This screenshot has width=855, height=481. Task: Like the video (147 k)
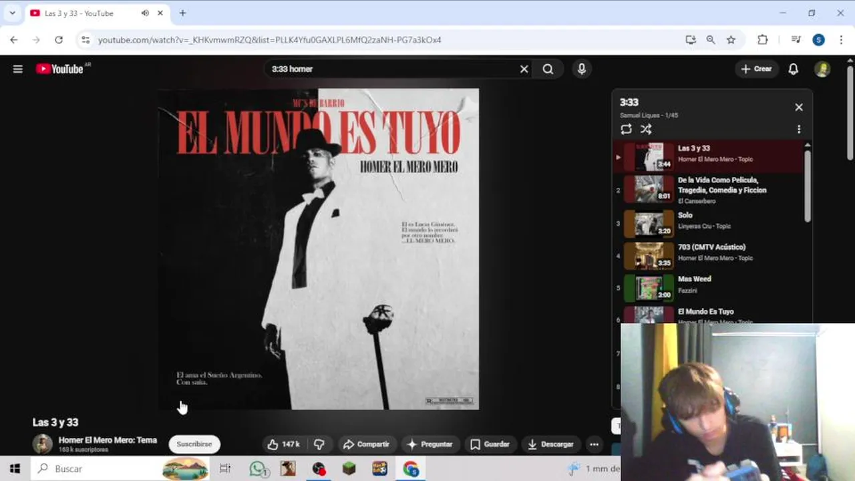click(284, 444)
